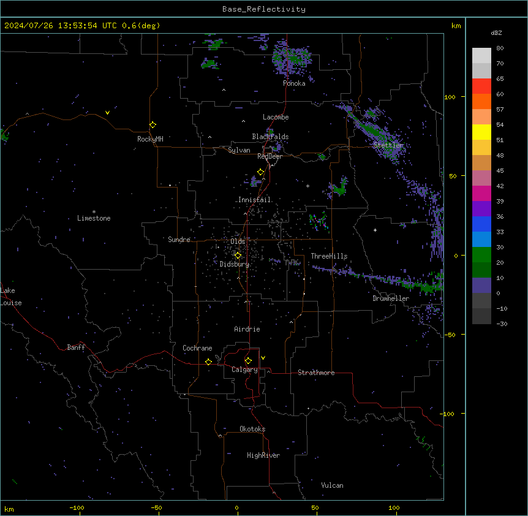Click the white plus marker north of Drumheller
Screen dimensions: 528x516
click(x=375, y=230)
